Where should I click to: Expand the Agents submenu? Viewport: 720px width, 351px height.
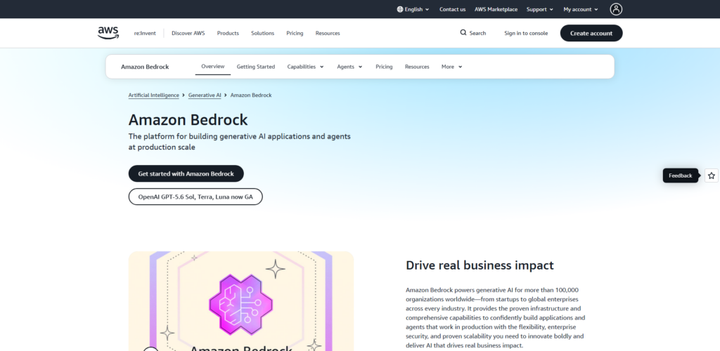pyautogui.click(x=349, y=67)
